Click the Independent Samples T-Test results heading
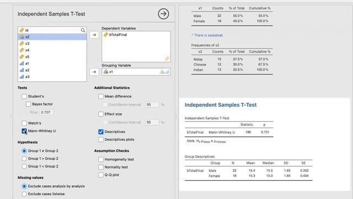 pos(221,105)
